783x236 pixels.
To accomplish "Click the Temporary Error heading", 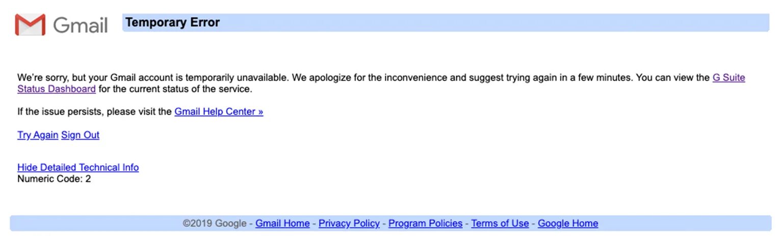I will click(172, 22).
